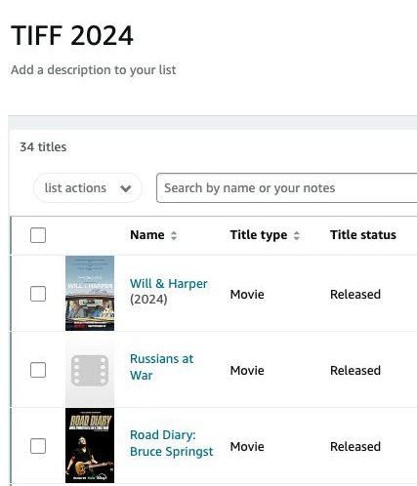Image resolution: width=417 pixels, height=486 pixels.
Task: Focus the Search by name or notes field
Action: tap(286, 188)
